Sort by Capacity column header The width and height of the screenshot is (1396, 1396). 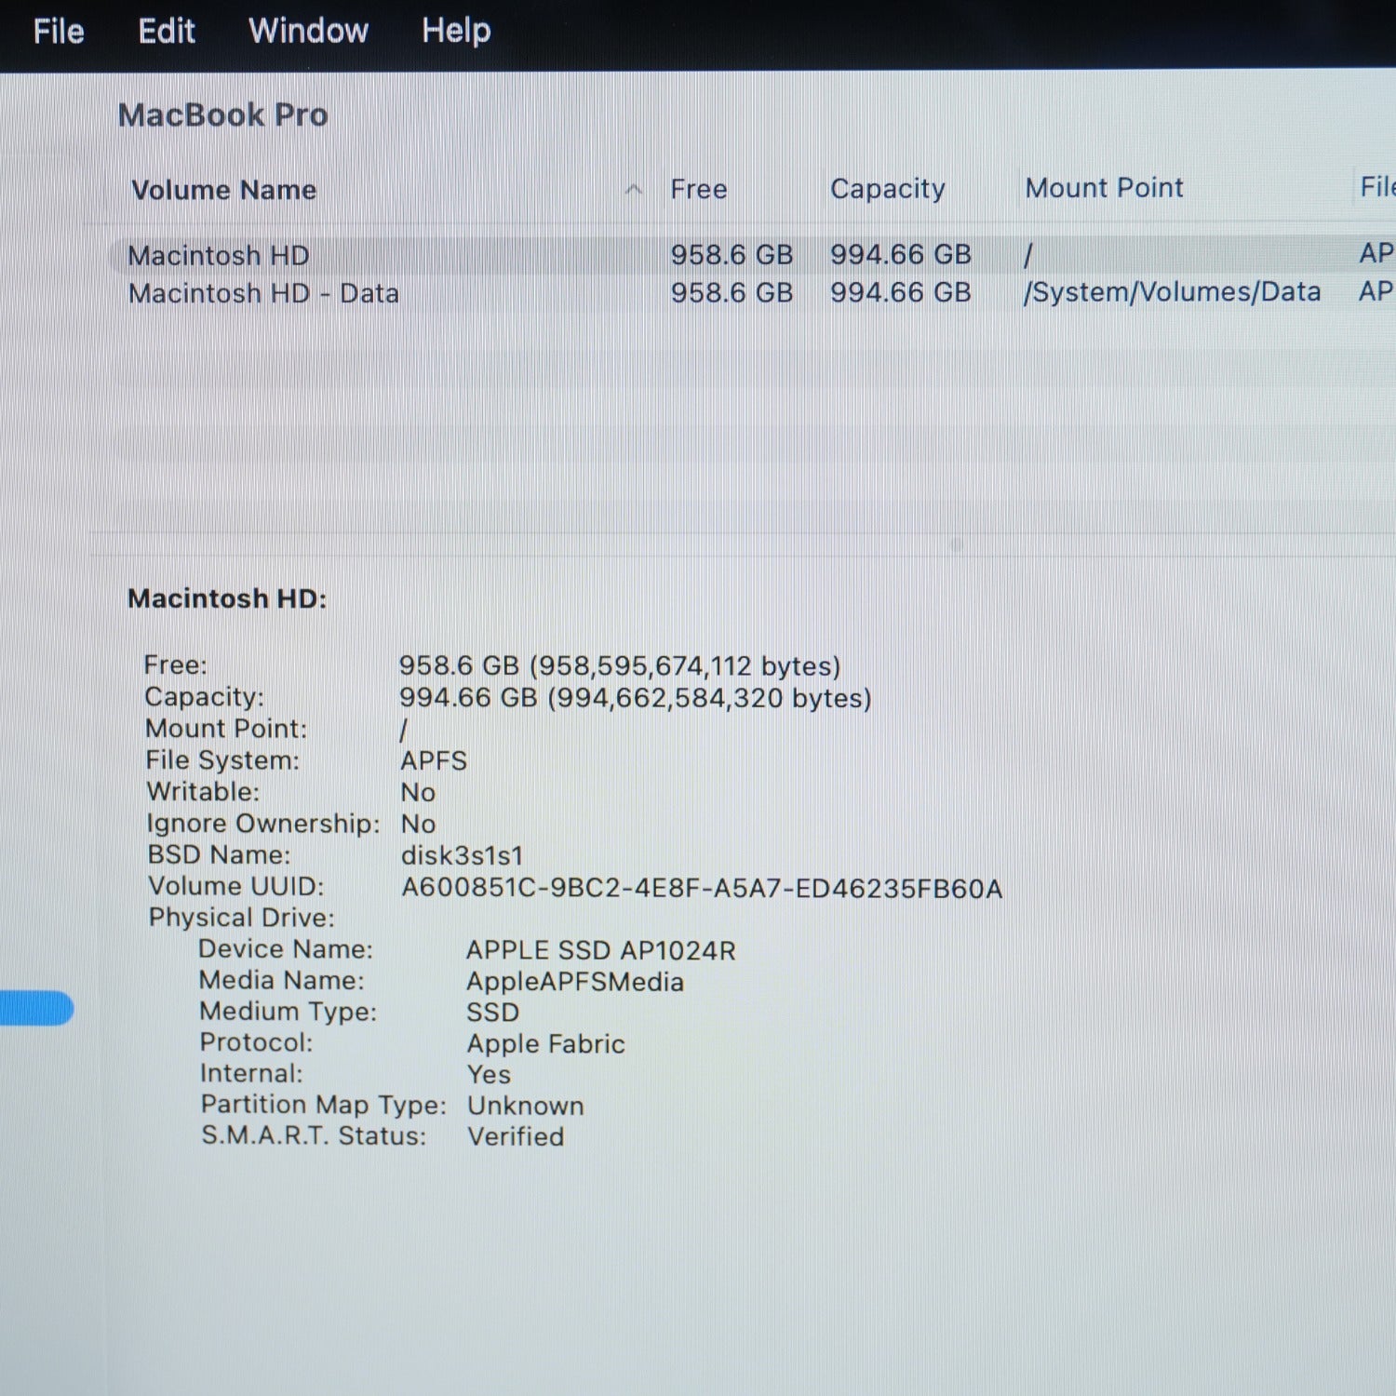coord(887,189)
